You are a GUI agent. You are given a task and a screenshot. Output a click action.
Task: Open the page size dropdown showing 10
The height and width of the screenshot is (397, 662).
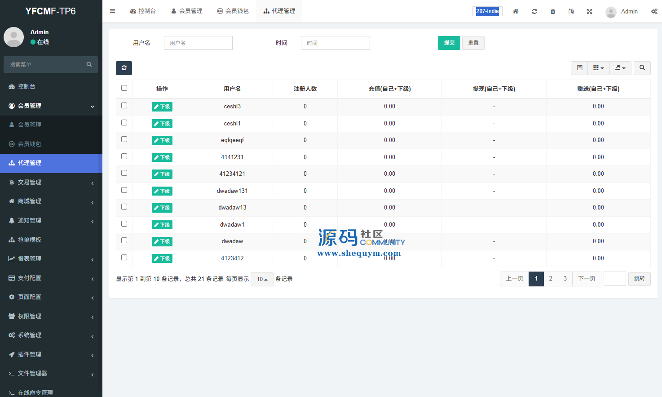pyautogui.click(x=262, y=279)
